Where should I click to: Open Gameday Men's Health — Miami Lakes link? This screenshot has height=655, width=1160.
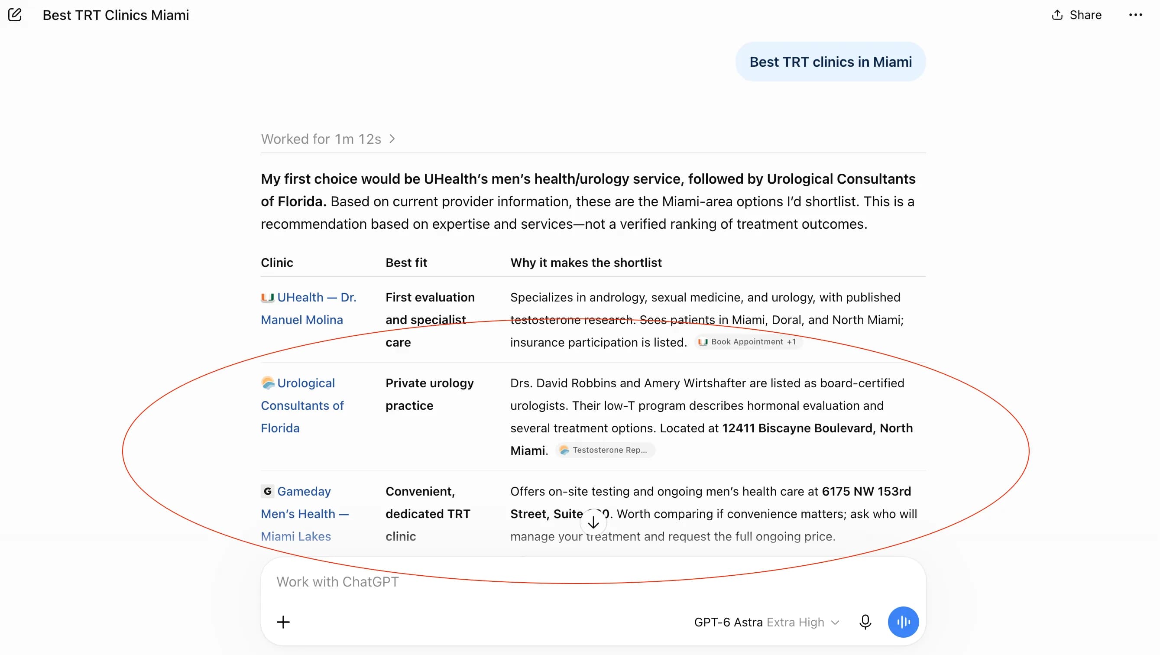click(x=305, y=513)
